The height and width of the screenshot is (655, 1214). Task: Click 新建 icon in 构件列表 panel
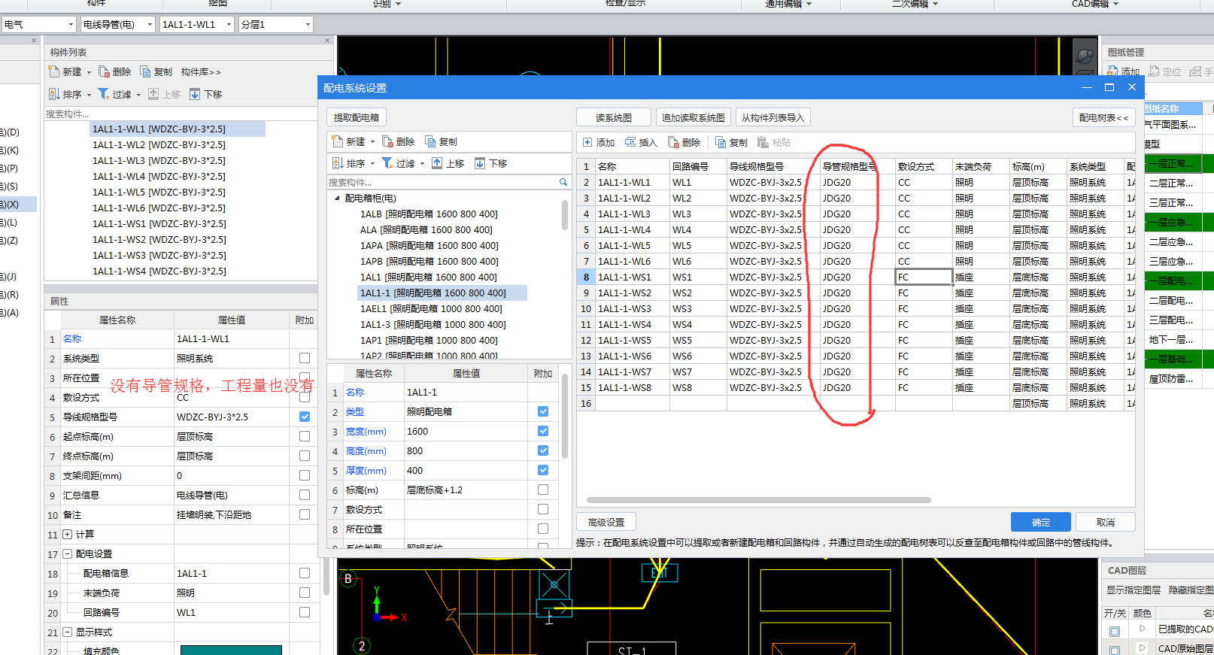tap(54, 71)
